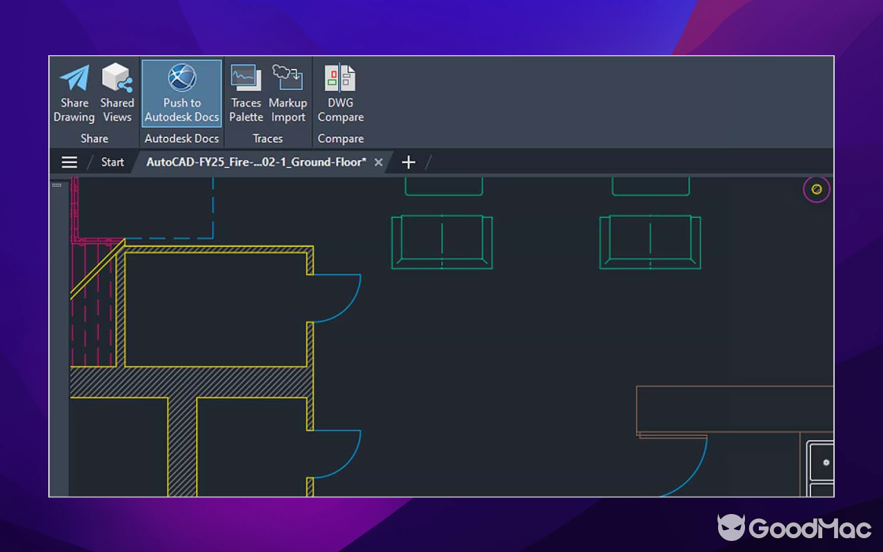Grab the dotted grip handle on the left edge
Screen dimensions: 883x552
coord(57,185)
